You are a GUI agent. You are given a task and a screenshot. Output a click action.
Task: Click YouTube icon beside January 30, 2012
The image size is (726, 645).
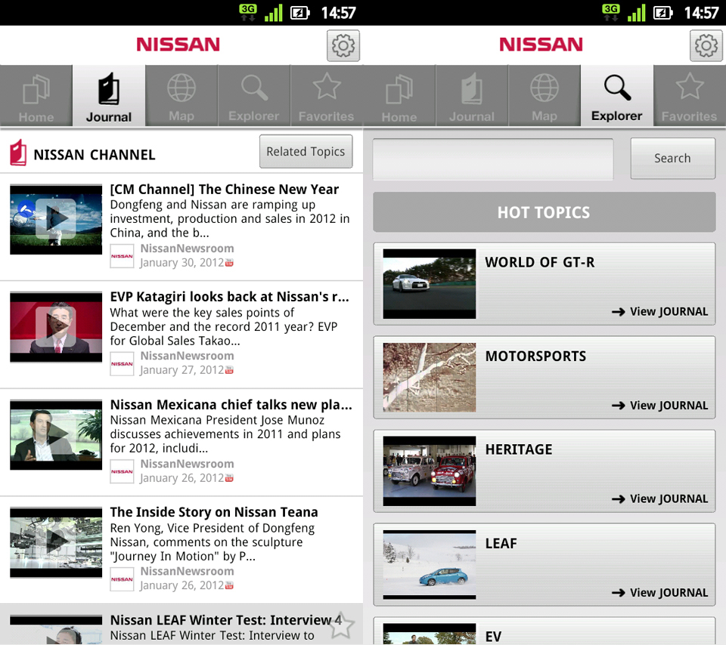point(229,263)
